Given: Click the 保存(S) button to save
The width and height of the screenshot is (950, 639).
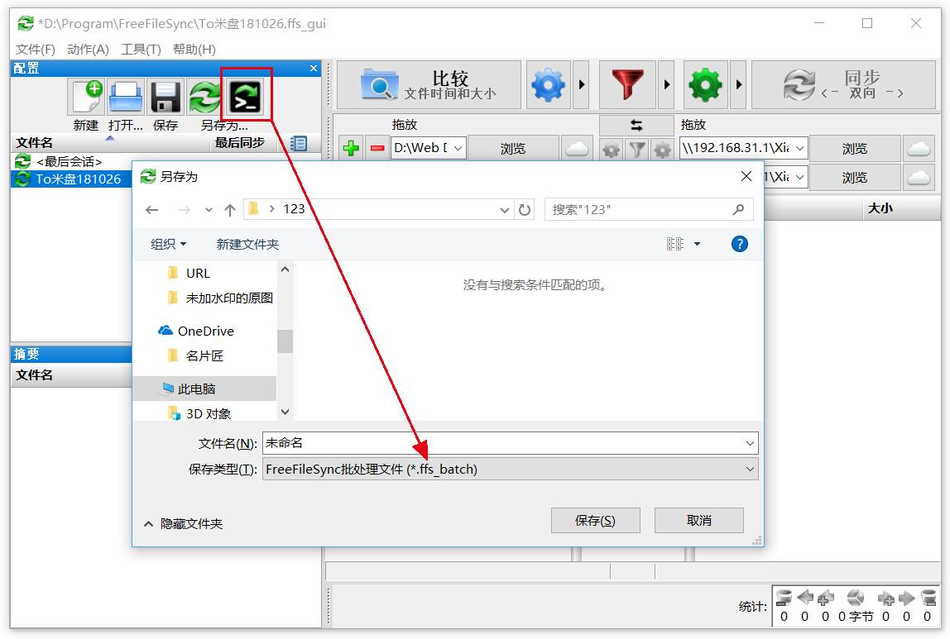Looking at the screenshot, I should coord(596,520).
